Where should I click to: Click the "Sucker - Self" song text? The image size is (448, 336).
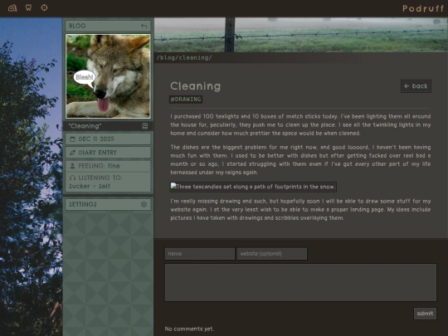coord(90,187)
